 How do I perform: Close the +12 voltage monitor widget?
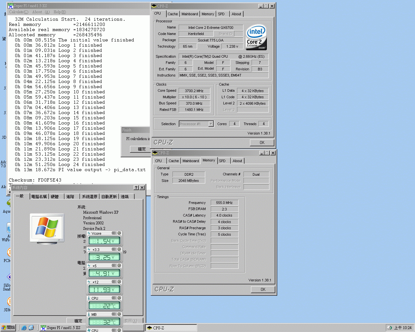click(x=119, y=282)
